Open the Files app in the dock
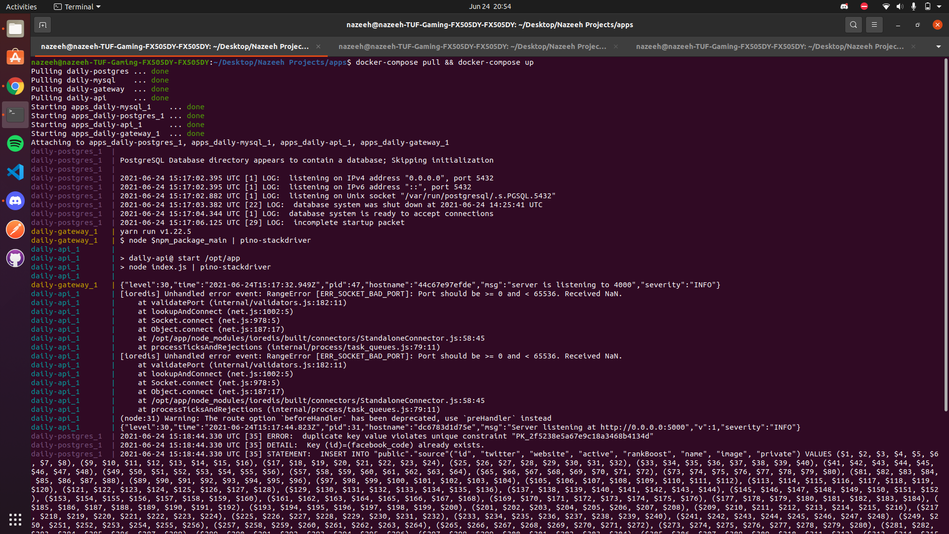The width and height of the screenshot is (949, 534). click(x=15, y=29)
